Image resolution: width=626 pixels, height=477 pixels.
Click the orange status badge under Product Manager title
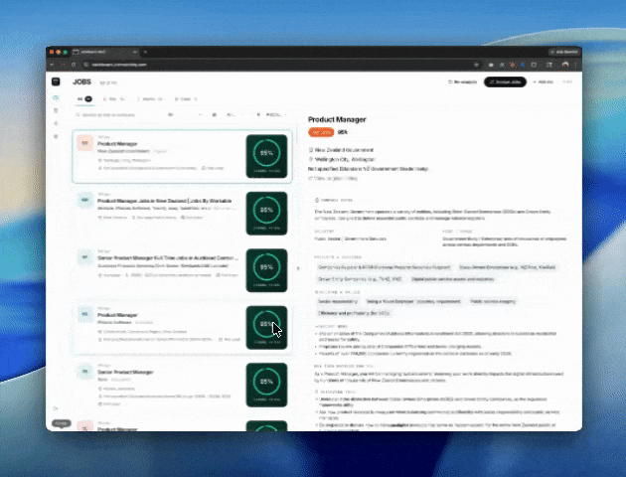pyautogui.click(x=321, y=132)
